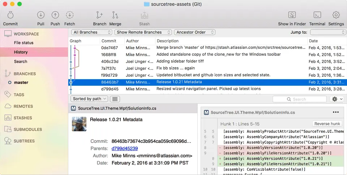Click the Fetch toolbar icon
This screenshot has height=175, width=347.
tap(69, 15)
